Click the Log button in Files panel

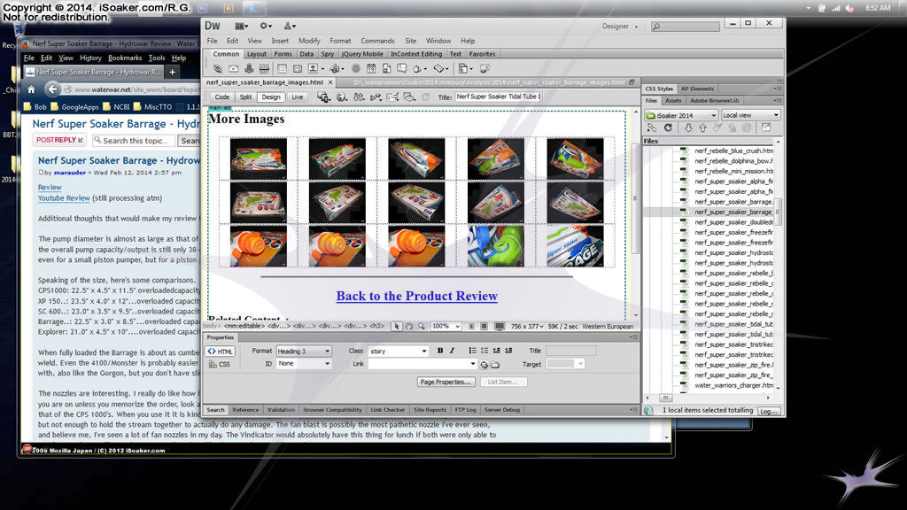coord(768,411)
